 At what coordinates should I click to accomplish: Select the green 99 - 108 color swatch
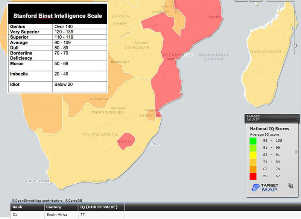[252, 141]
